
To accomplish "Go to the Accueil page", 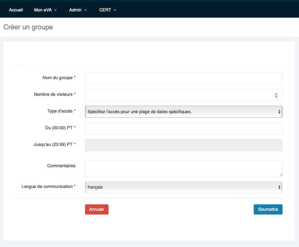I will point(16,10).
